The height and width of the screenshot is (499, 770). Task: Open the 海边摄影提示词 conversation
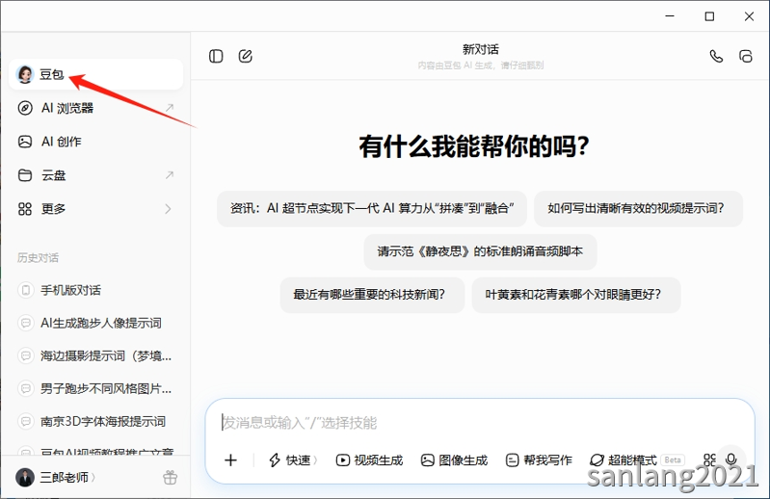click(x=95, y=355)
